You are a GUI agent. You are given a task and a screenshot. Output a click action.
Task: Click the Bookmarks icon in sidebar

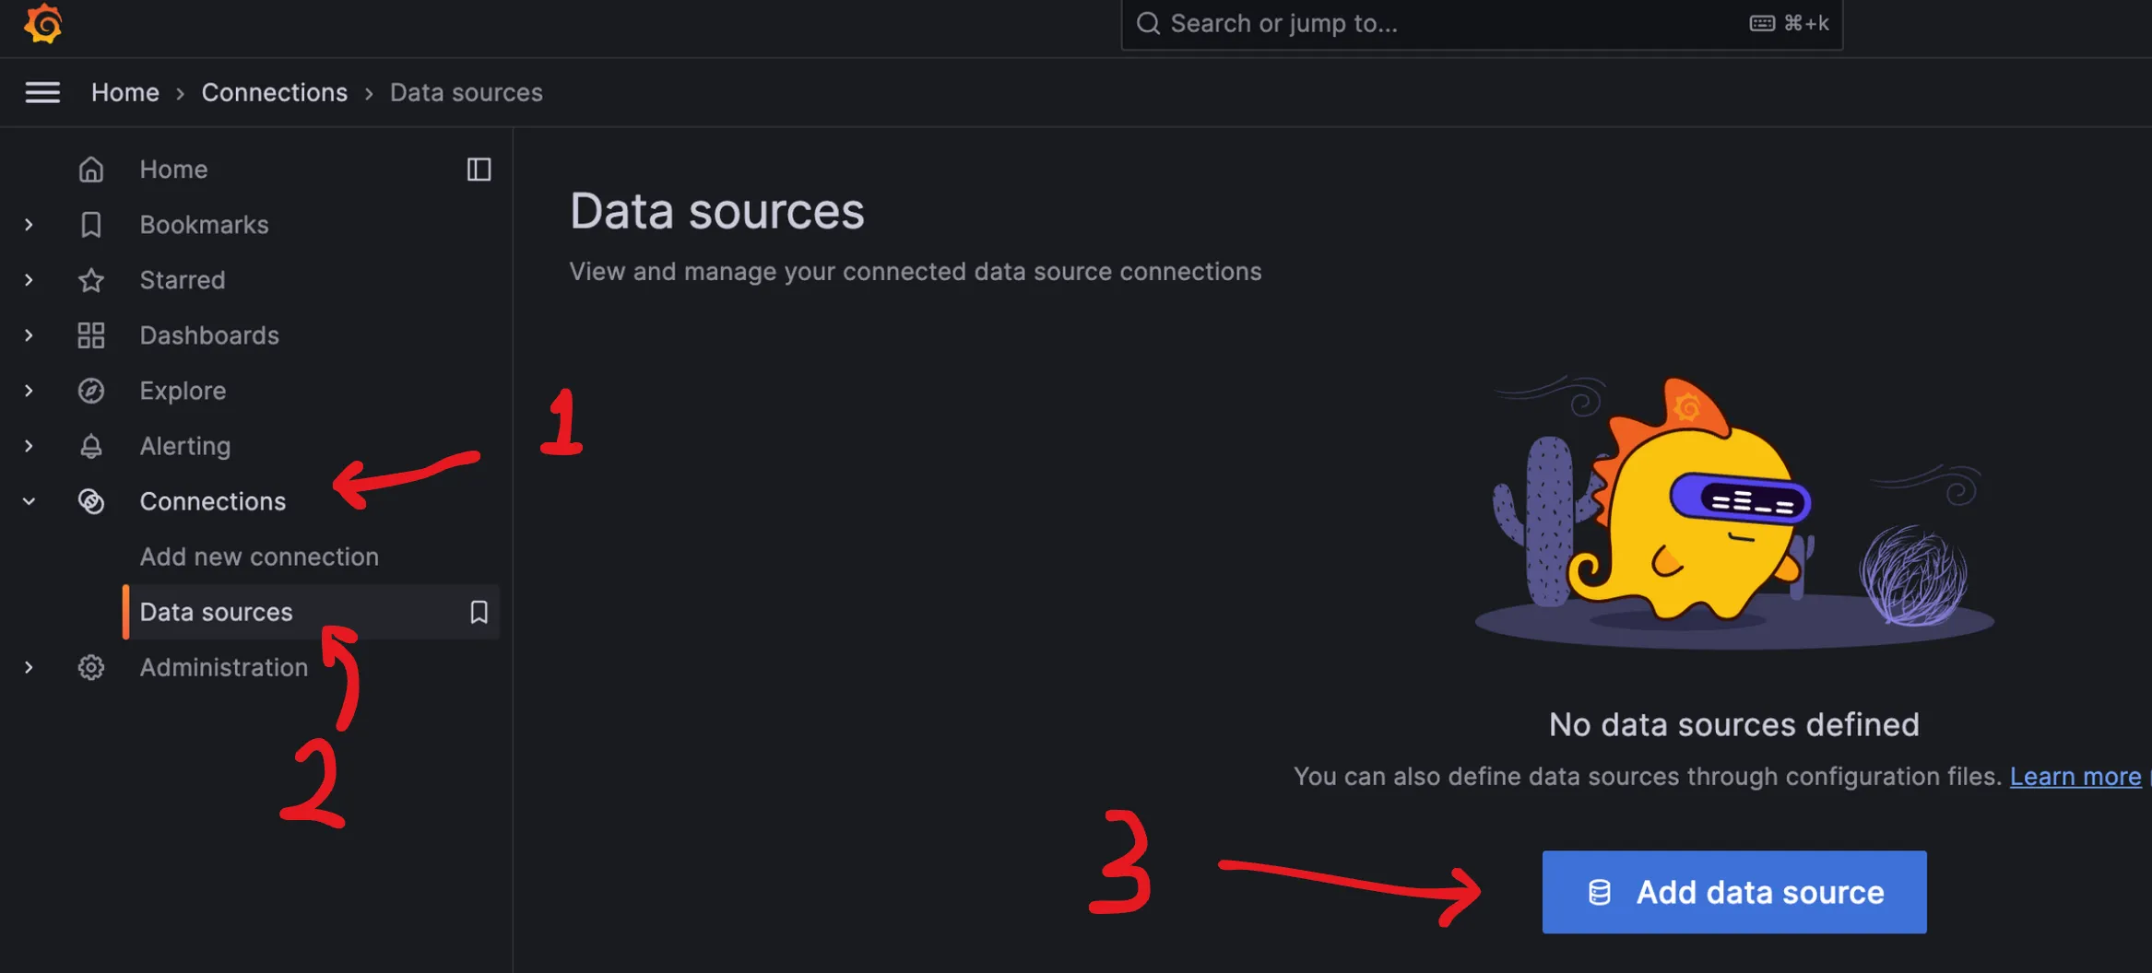(90, 225)
